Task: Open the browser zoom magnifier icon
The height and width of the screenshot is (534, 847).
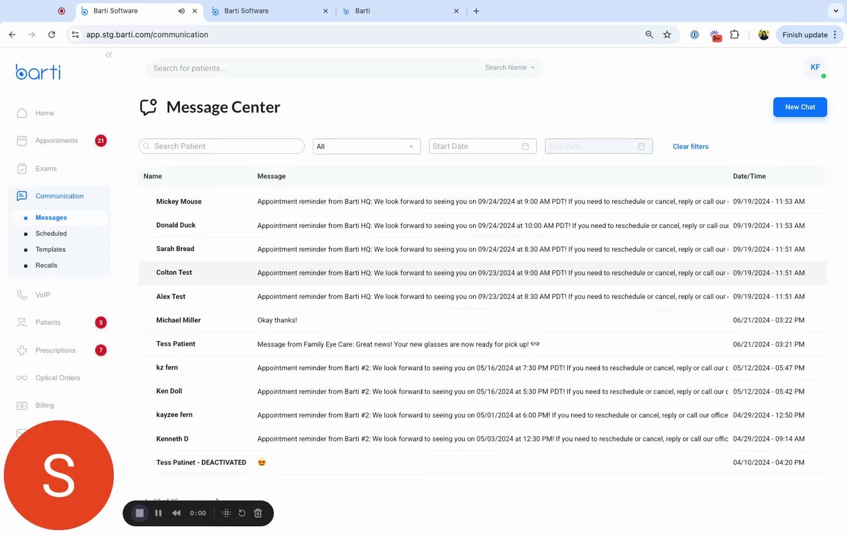Action: (649, 34)
